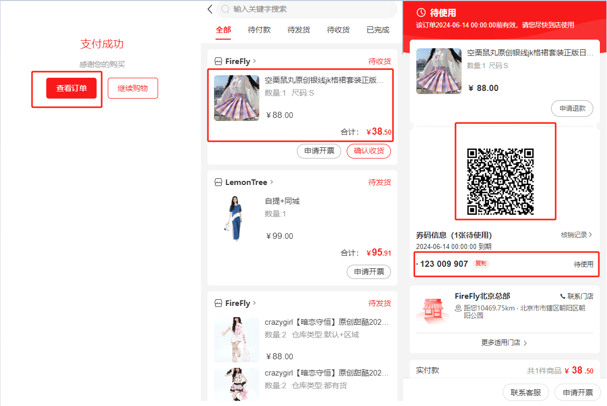Click the LemonTree shop name
Image resolution: width=607 pixels, height=406 pixels.
[x=246, y=182]
